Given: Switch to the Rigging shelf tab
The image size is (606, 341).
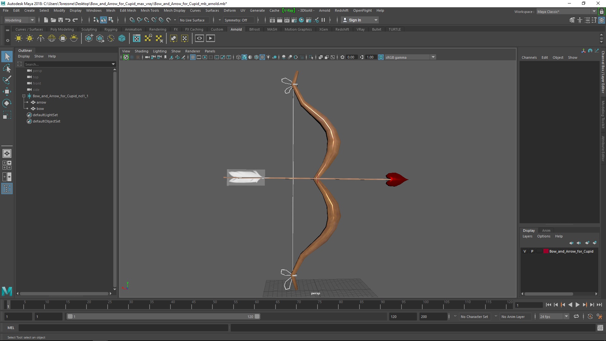Looking at the screenshot, I should (111, 29).
